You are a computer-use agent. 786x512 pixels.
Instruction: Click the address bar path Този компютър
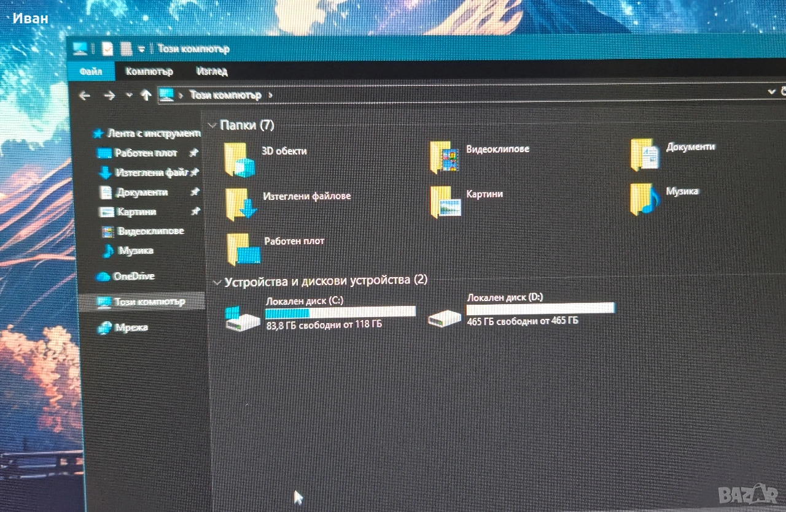(x=225, y=95)
